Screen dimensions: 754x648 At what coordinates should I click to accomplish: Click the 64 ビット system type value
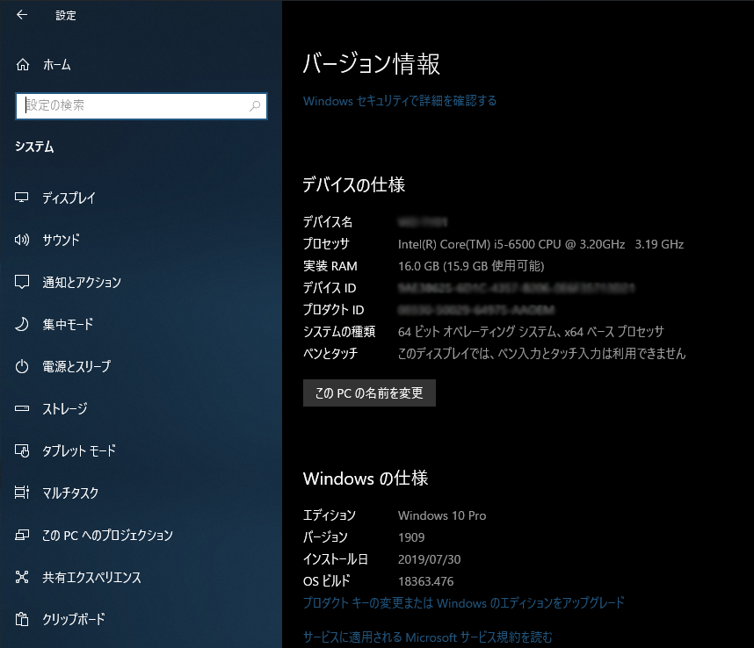point(531,331)
